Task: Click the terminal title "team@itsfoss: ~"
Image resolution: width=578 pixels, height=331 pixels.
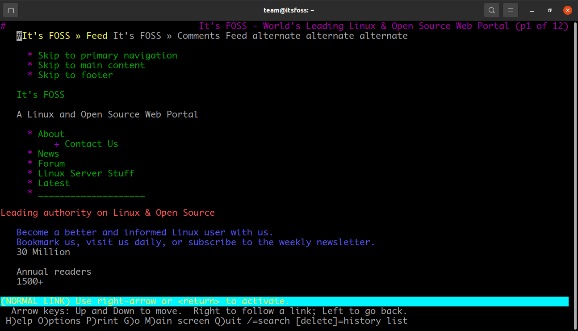Action: (289, 10)
